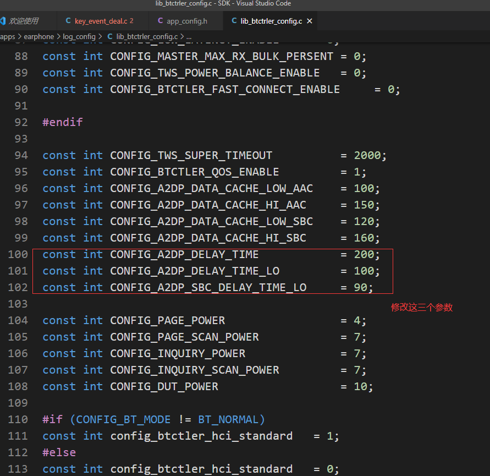Click the C file icon on the lib_btctrler_config.c tab
490x476 pixels.
point(234,21)
